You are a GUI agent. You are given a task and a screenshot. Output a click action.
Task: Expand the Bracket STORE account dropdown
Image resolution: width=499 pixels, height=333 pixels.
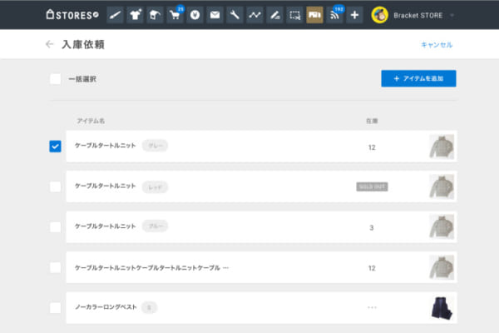click(452, 15)
